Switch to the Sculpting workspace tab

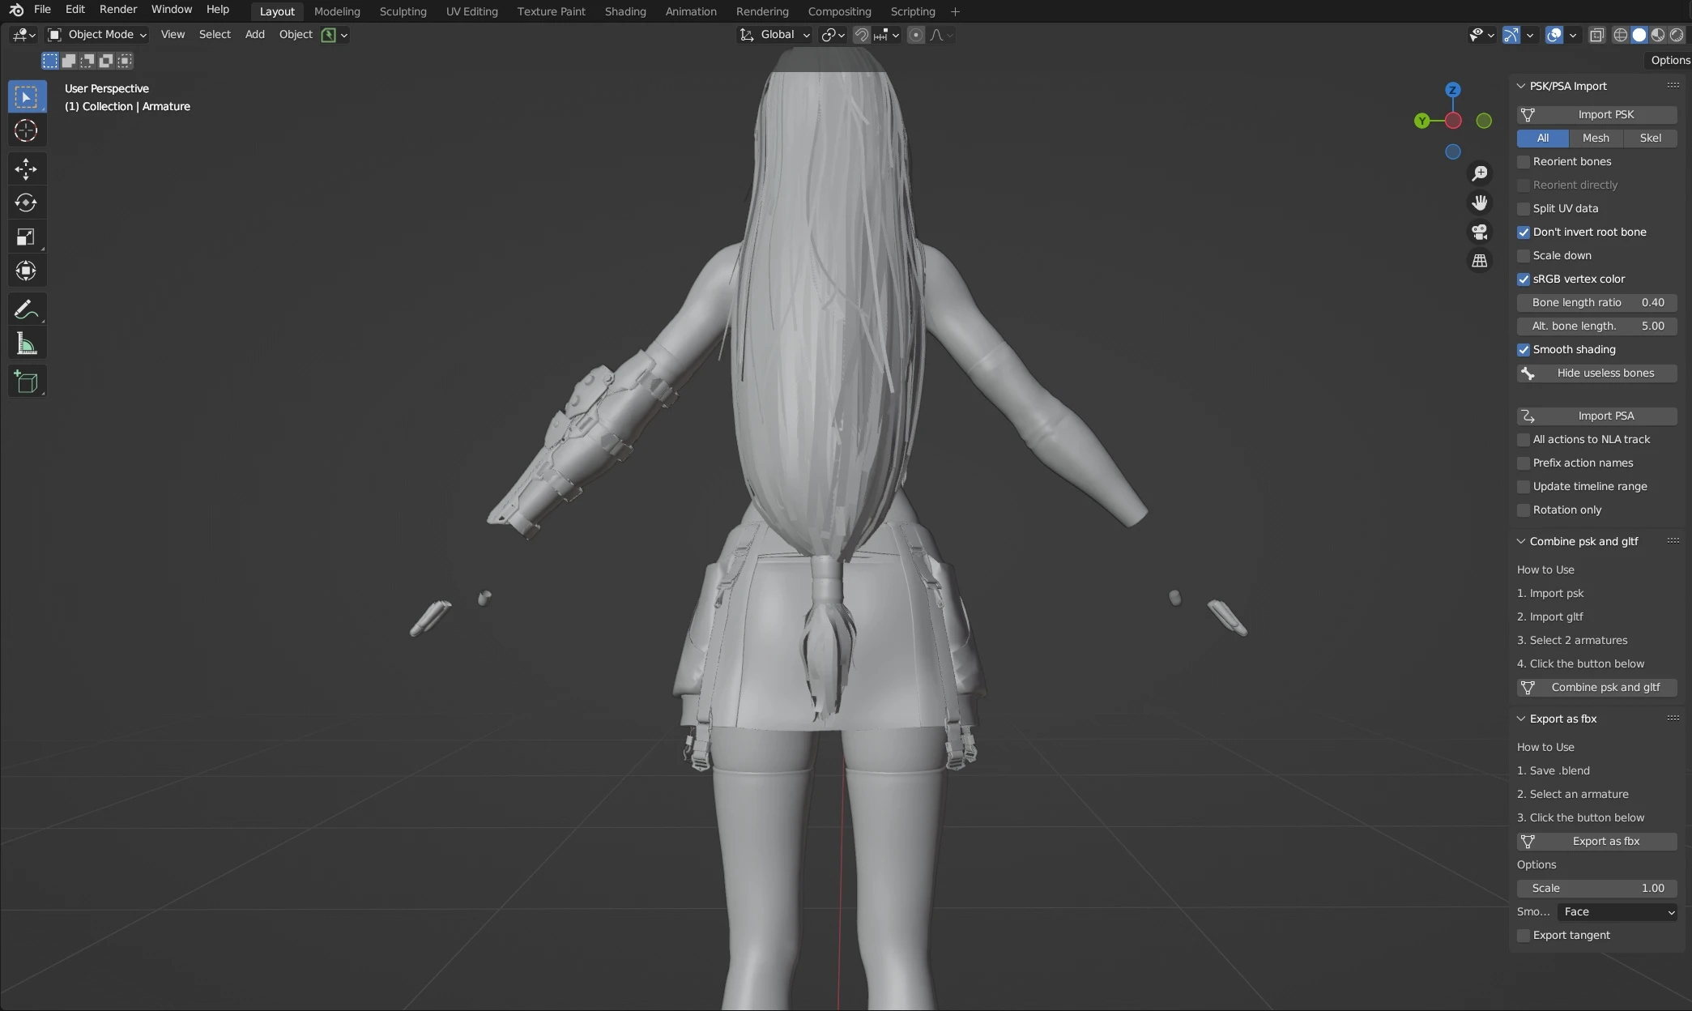[x=403, y=11]
